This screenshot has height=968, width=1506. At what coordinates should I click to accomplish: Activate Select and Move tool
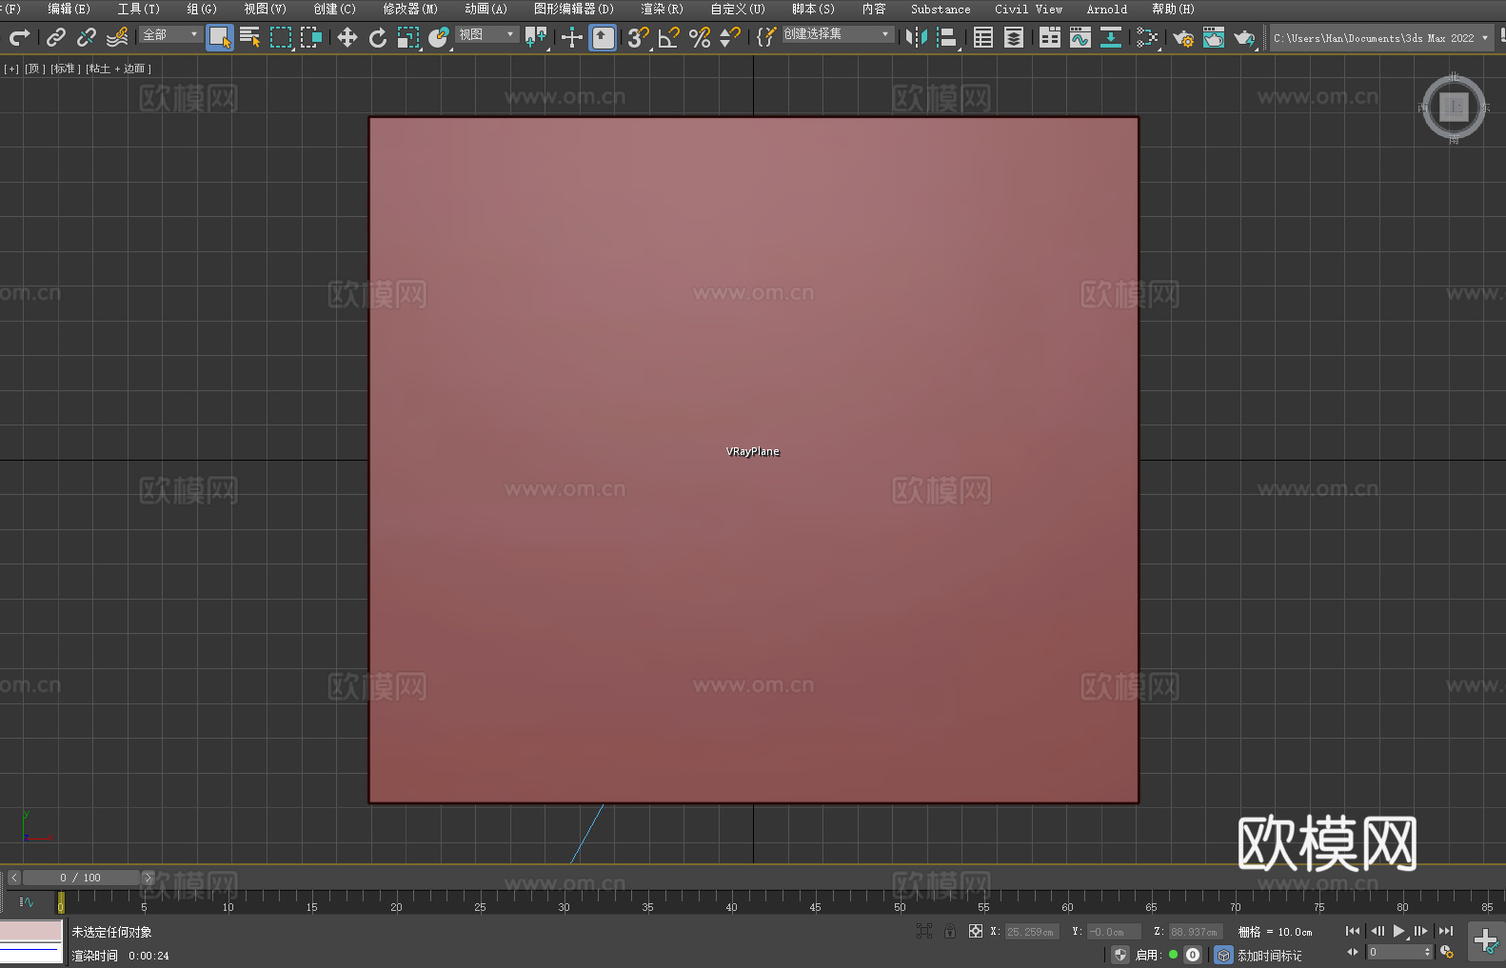[x=347, y=37]
